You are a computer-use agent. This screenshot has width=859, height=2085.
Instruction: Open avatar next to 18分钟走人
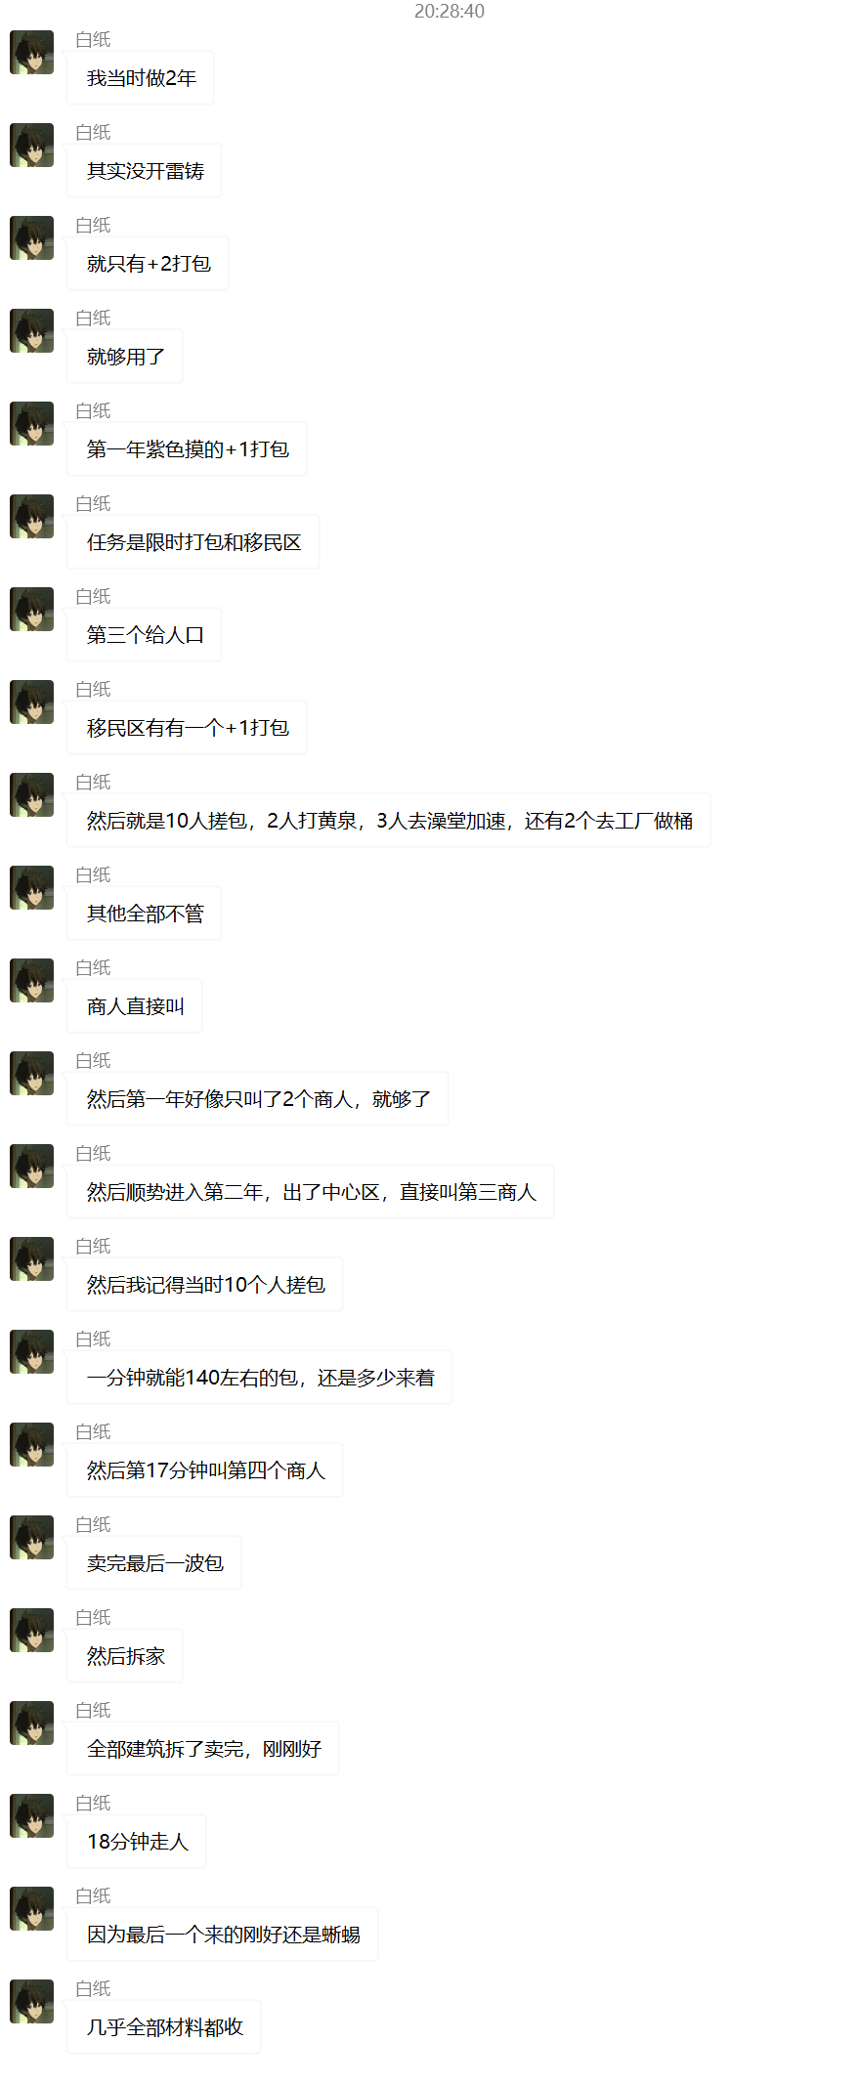tap(31, 1816)
